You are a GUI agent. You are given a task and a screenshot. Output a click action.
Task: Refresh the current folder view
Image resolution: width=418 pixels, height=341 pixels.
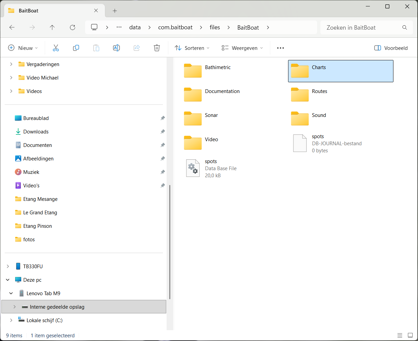[x=72, y=28]
